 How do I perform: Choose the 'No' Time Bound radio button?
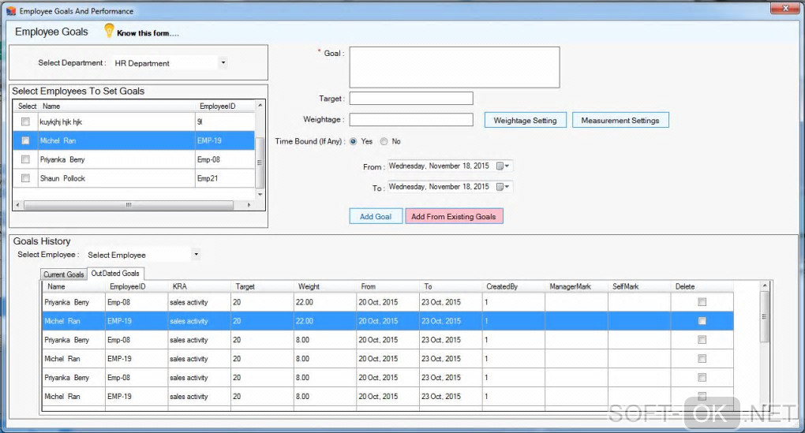point(384,142)
